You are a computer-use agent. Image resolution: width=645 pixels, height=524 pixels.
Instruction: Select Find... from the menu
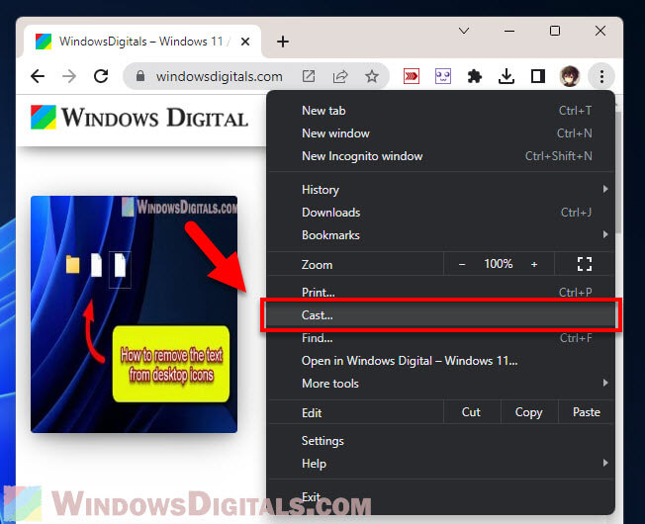[x=441, y=338]
